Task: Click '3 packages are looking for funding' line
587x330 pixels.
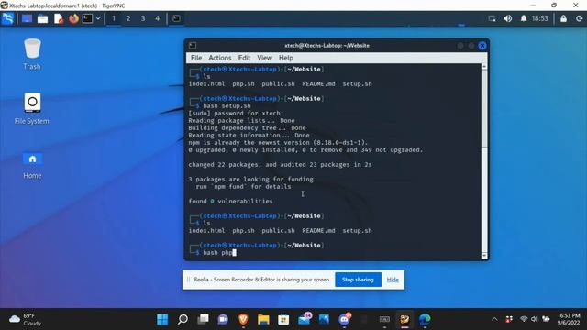Action: tap(250, 180)
